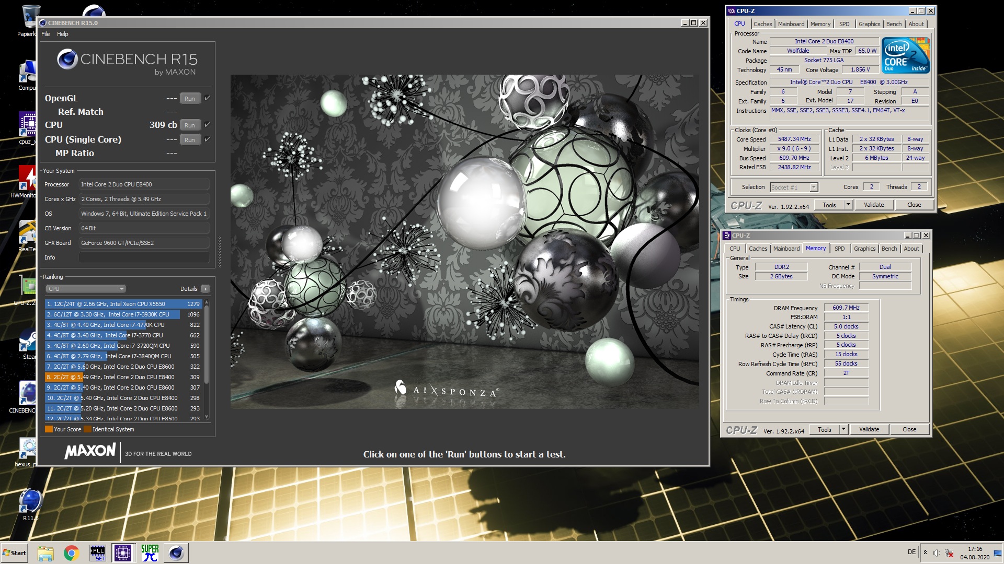Open the hexus_pifast desktop shortcut
The image size is (1004, 564).
26,451
